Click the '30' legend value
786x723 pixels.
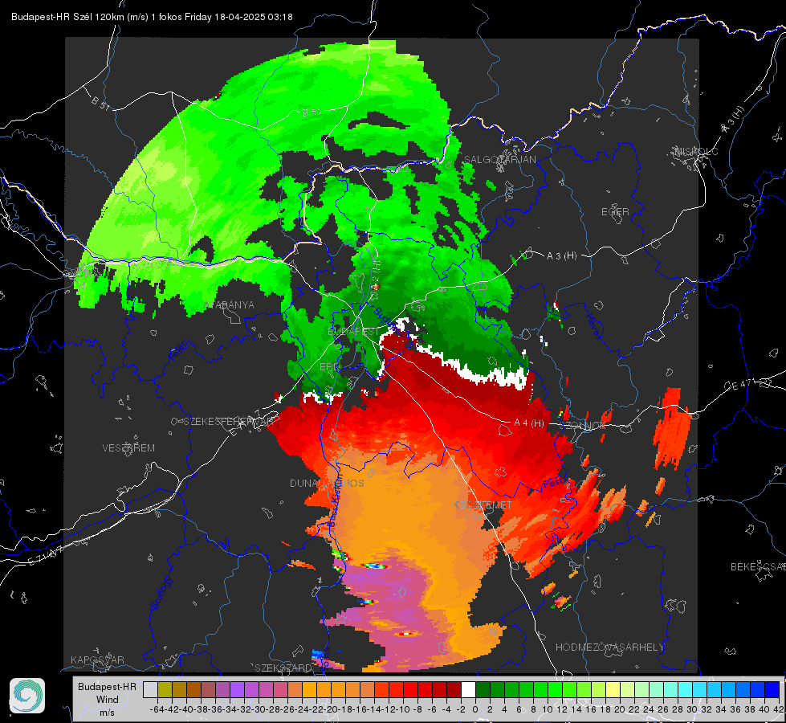(x=692, y=709)
